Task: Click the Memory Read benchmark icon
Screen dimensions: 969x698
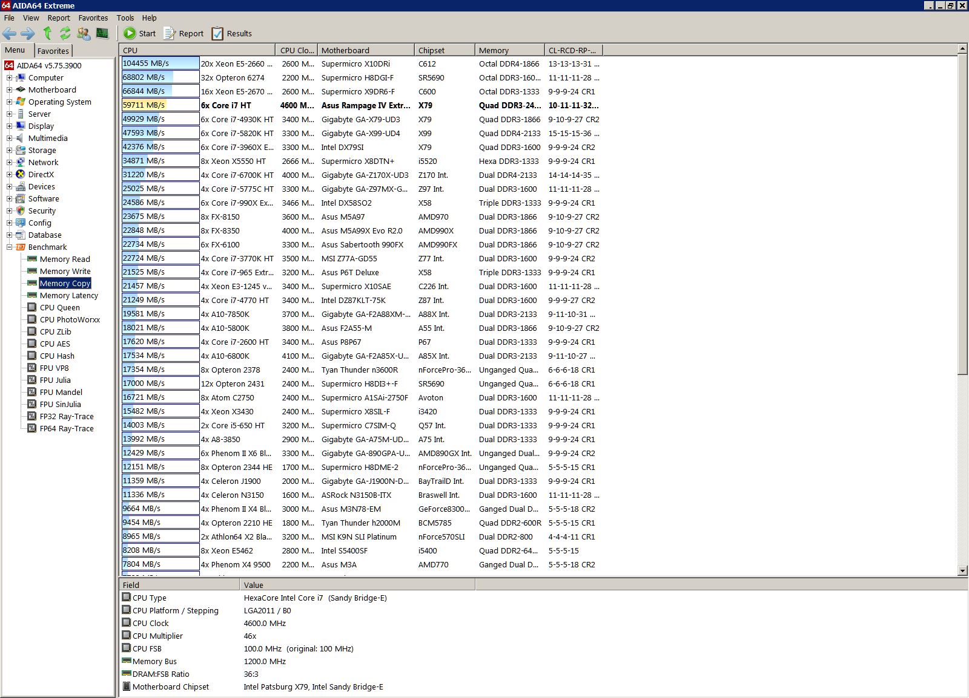Action: (32, 259)
